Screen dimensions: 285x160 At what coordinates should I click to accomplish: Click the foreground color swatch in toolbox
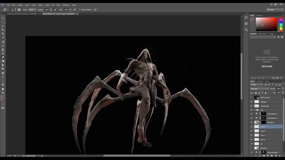coord(2,99)
